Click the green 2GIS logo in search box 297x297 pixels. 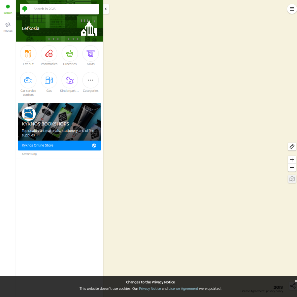point(25,9)
